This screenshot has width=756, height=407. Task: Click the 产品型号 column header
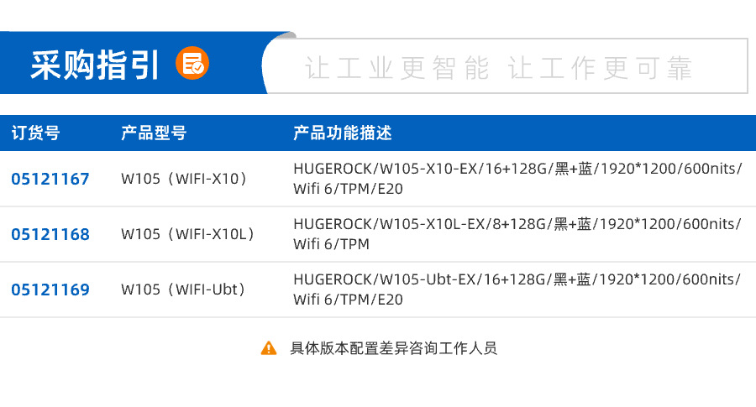click(154, 133)
